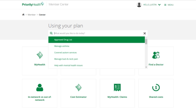Click the MyHealth: Claims label

tap(117, 97)
